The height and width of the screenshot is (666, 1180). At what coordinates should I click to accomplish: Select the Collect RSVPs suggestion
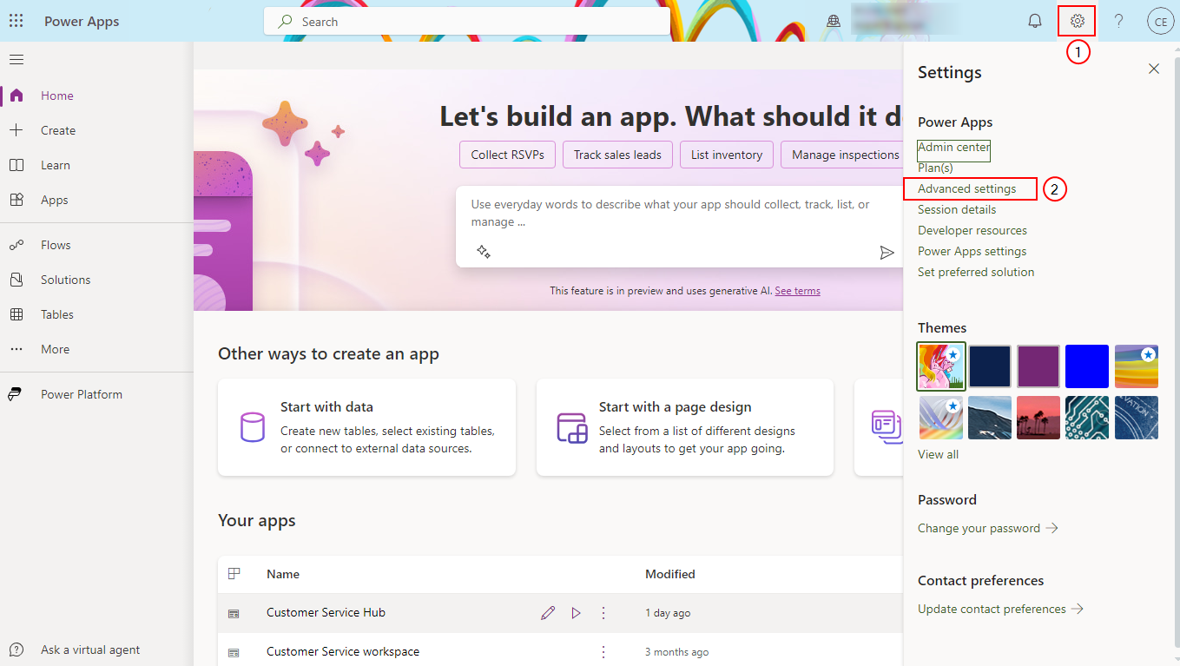507,155
